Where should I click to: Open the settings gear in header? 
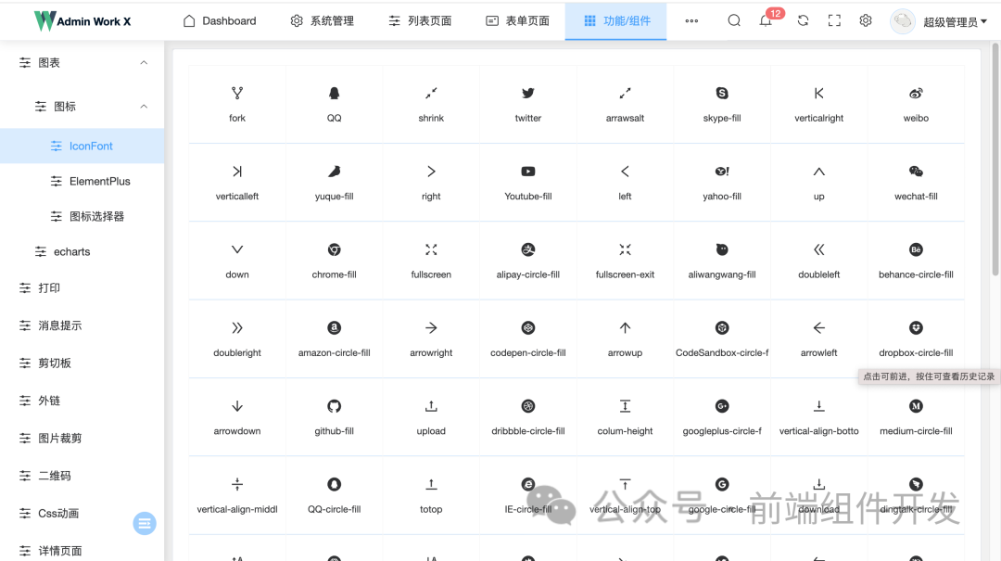click(x=866, y=20)
